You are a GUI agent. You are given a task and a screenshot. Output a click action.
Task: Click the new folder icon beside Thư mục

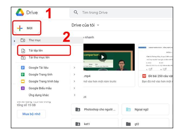coord(23,40)
